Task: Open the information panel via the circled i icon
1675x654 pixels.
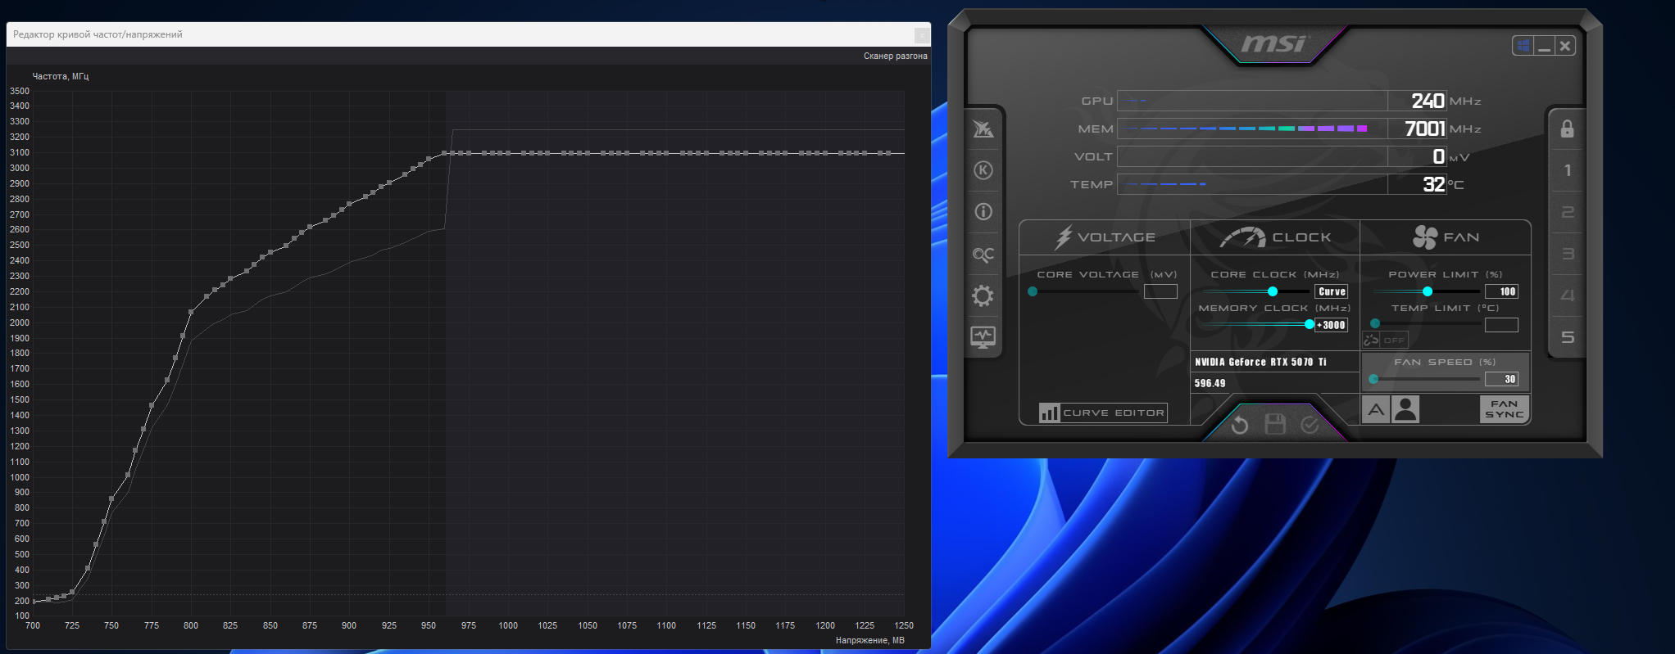Action: click(x=983, y=212)
